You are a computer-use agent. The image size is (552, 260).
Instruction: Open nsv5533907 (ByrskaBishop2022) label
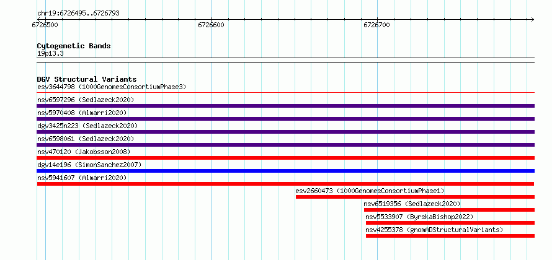(419, 217)
